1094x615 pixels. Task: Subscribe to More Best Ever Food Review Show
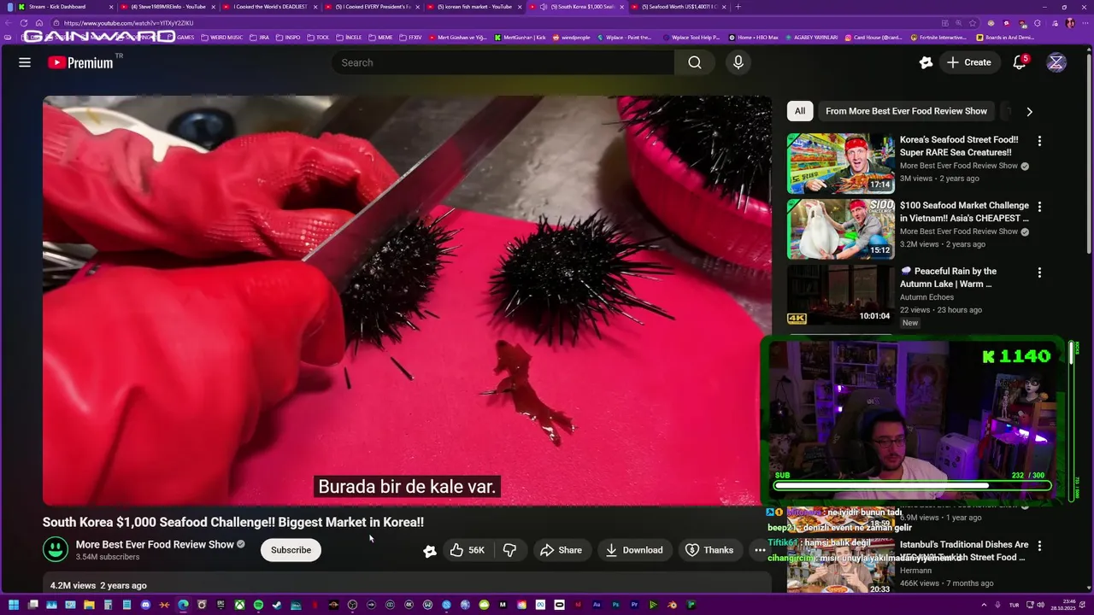pyautogui.click(x=291, y=550)
